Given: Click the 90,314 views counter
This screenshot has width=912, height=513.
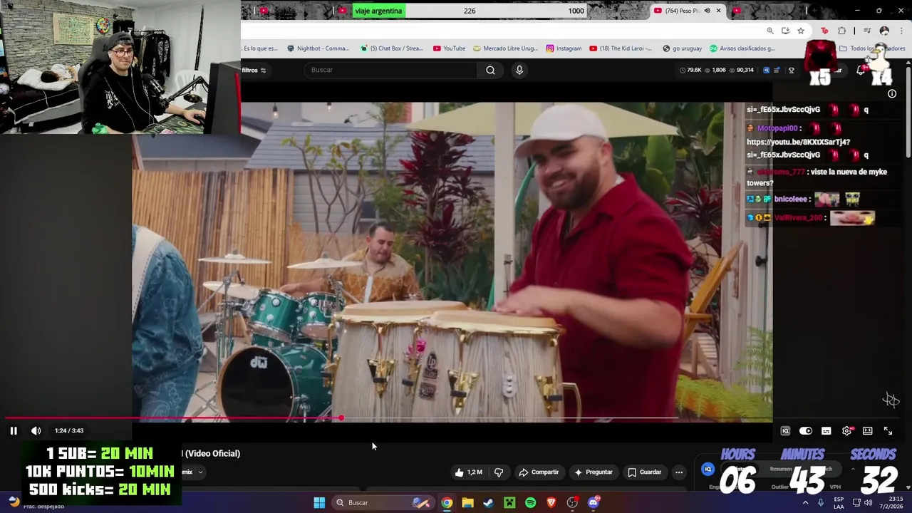Looking at the screenshot, I should click(740, 70).
